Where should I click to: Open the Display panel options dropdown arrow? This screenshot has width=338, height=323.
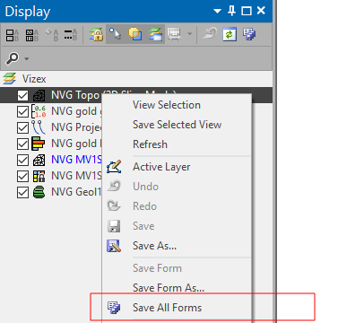pyautogui.click(x=217, y=11)
